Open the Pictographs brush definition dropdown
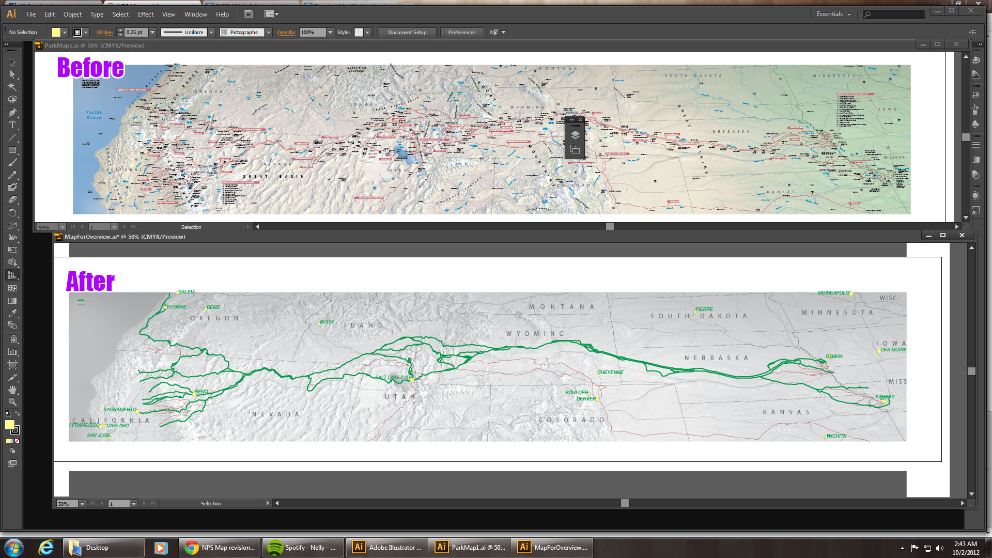This screenshot has height=558, width=992. 268,32
